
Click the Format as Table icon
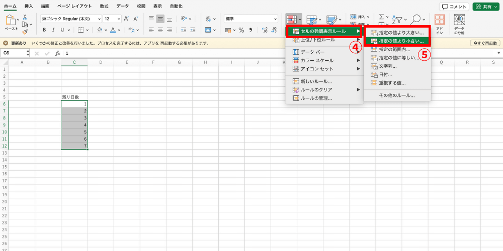coord(312,20)
